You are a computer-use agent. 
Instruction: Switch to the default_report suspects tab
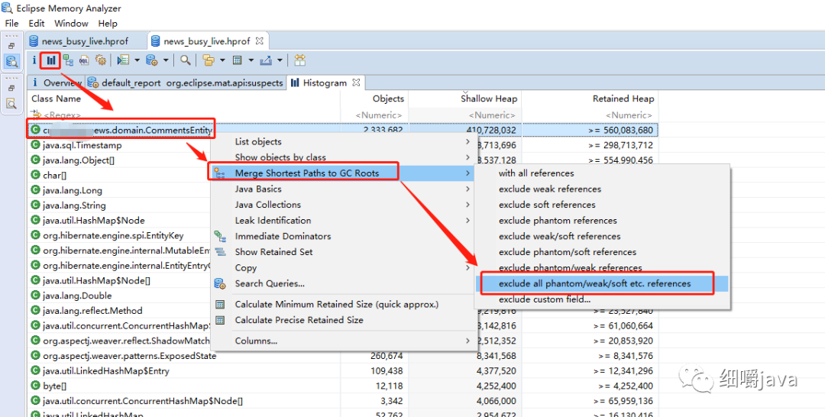[x=186, y=82]
